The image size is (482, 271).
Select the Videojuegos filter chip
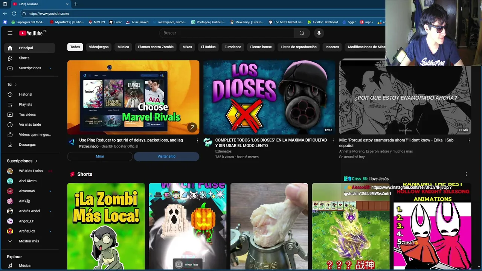pyautogui.click(x=99, y=47)
